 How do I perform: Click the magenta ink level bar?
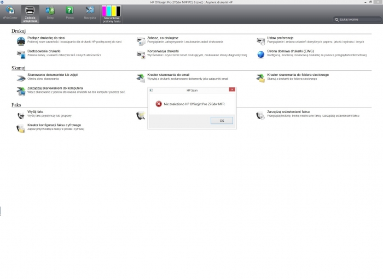(x=104, y=11)
